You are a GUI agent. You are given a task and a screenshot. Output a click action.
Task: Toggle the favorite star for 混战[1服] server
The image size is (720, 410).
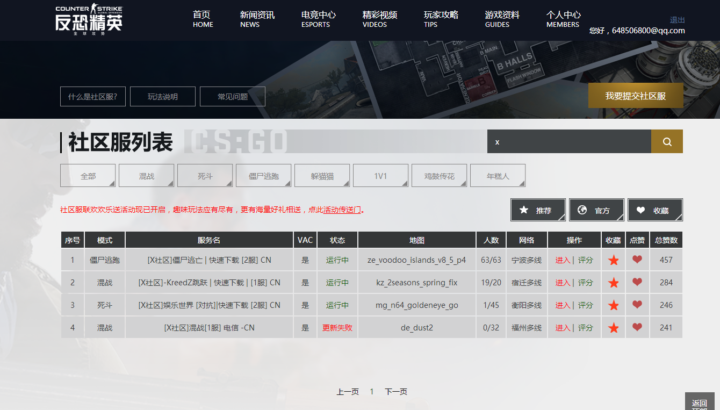click(x=613, y=327)
